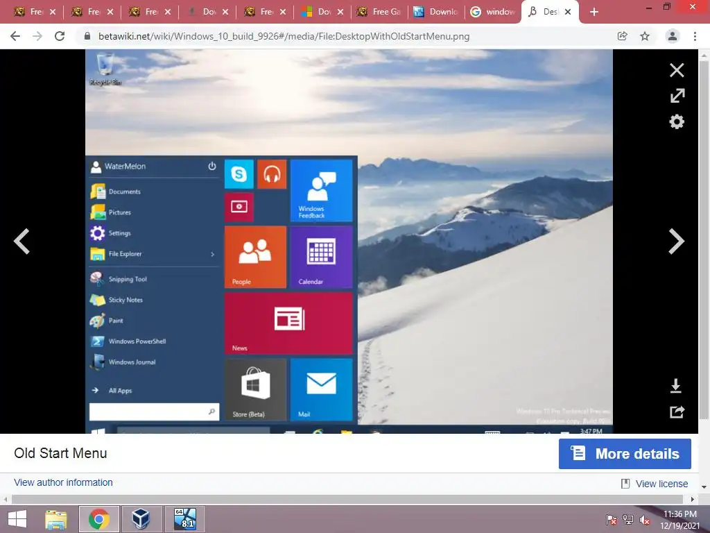Click the Mail tile in the image
710x533 pixels.
[321, 389]
